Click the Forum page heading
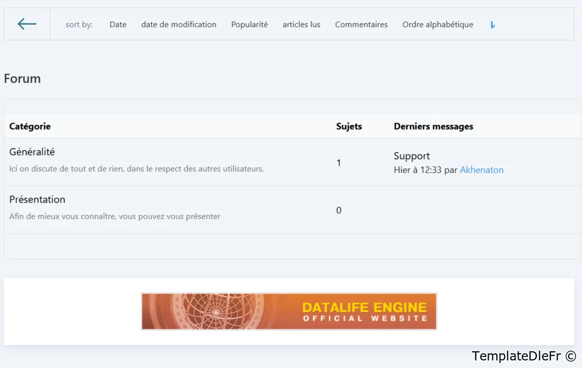The height and width of the screenshot is (368, 582). [x=22, y=78]
